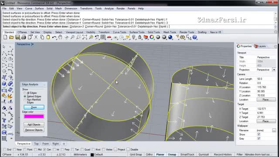Toggle the Wallpaper Show checkbox
The height and width of the screenshot is (157, 279).
pyautogui.click(x=259, y=134)
